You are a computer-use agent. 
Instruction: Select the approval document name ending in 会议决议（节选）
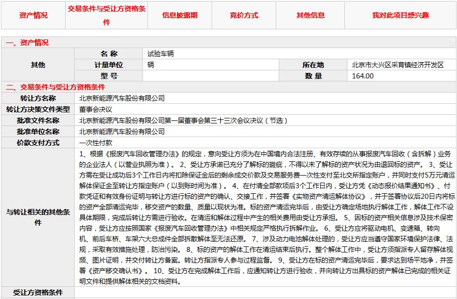coord(183,120)
